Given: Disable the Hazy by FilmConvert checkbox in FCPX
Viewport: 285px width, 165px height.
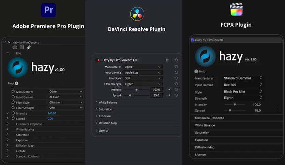Looking at the screenshot, I should pos(193,40).
